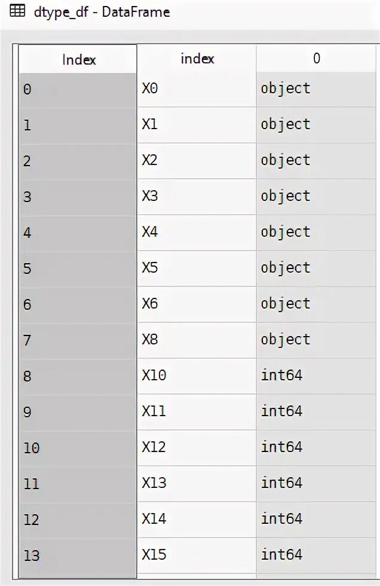The image size is (380, 586).
Task: Select the int64 cell in X15 row
Action: point(316,556)
